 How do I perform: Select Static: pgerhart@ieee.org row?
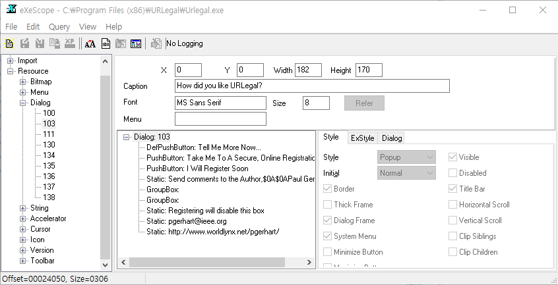coord(187,221)
